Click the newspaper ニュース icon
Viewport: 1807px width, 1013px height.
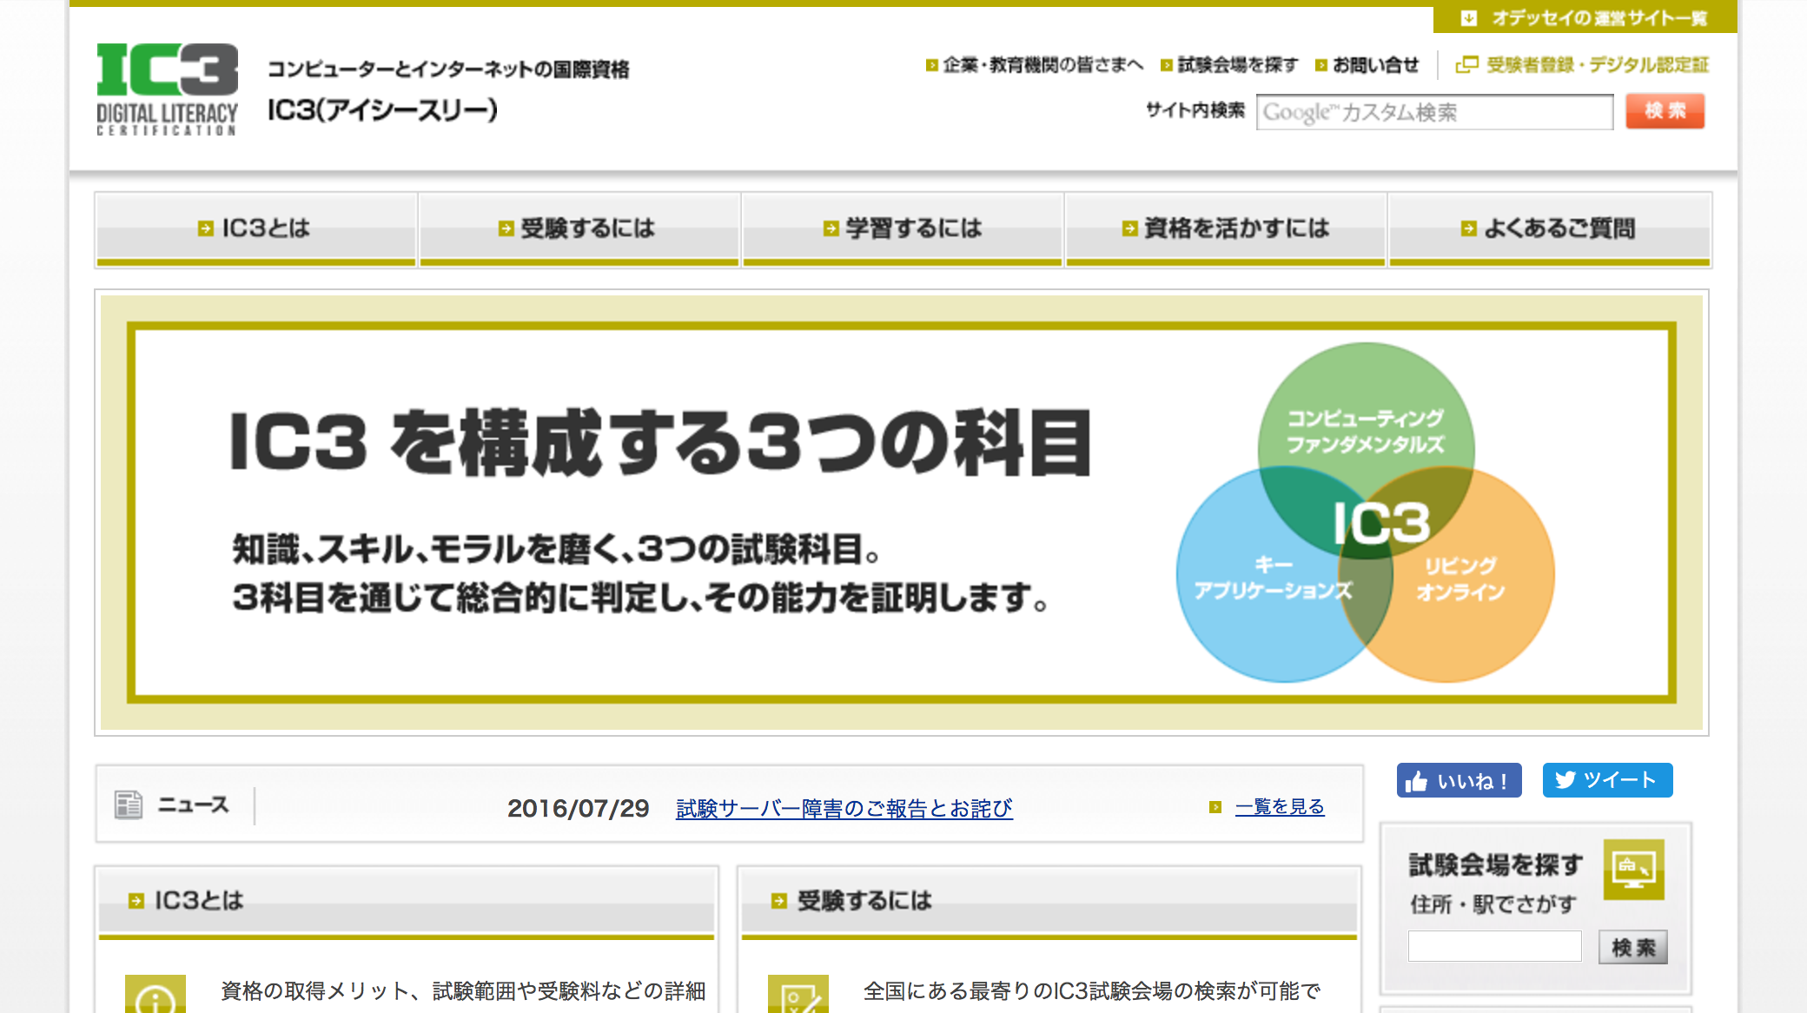coord(129,804)
